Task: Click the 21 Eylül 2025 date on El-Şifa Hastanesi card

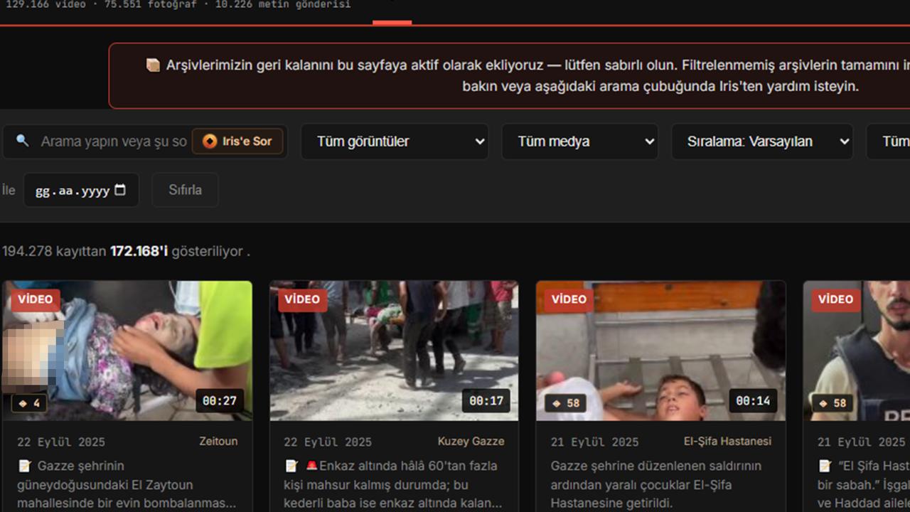Action: click(x=594, y=442)
